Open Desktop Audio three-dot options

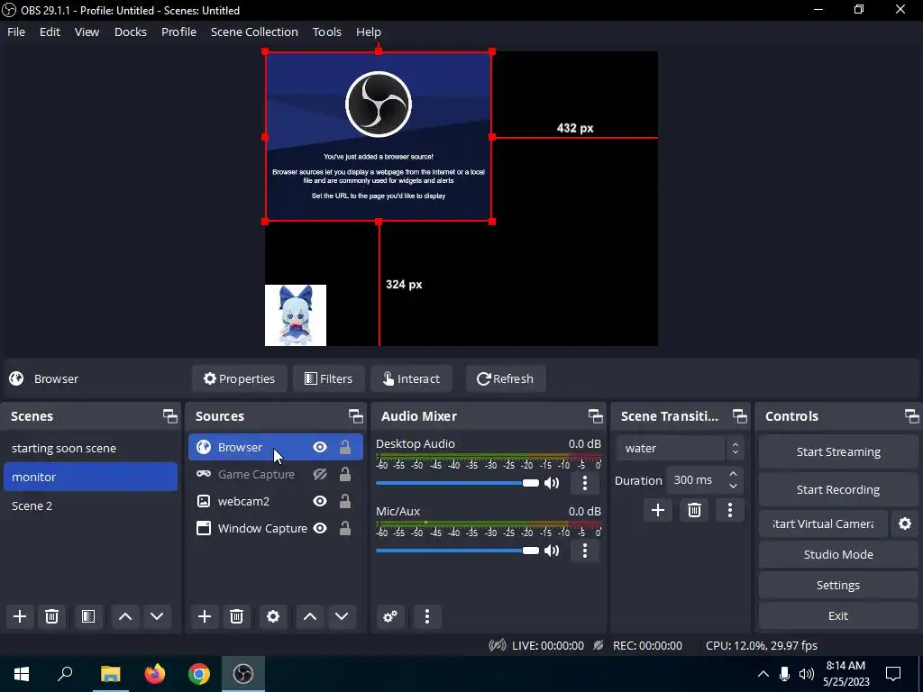[x=584, y=483]
